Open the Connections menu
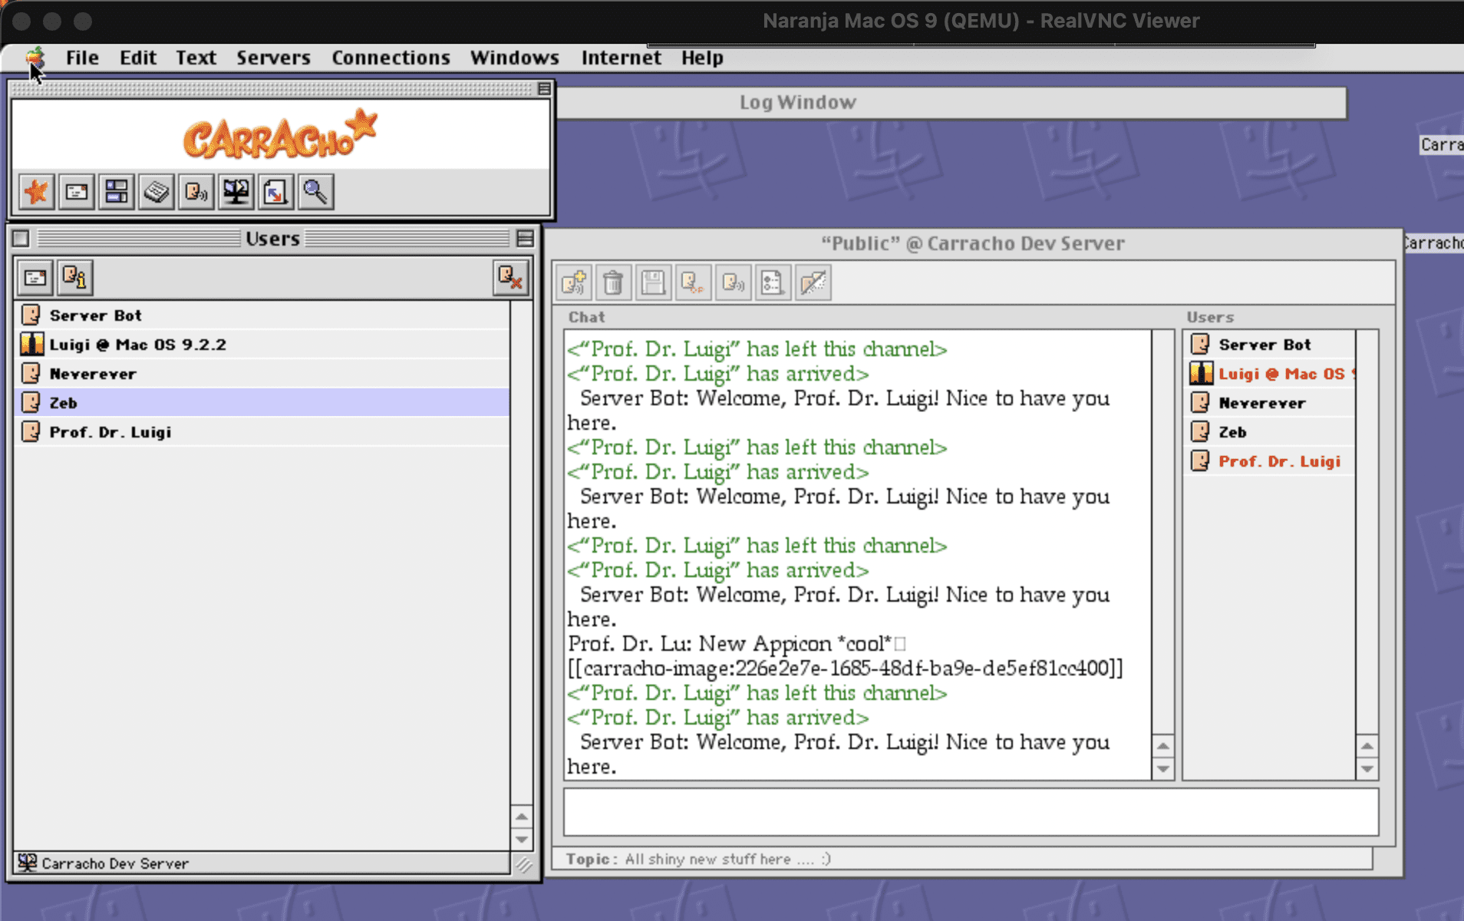The width and height of the screenshot is (1464, 921). pyautogui.click(x=391, y=58)
